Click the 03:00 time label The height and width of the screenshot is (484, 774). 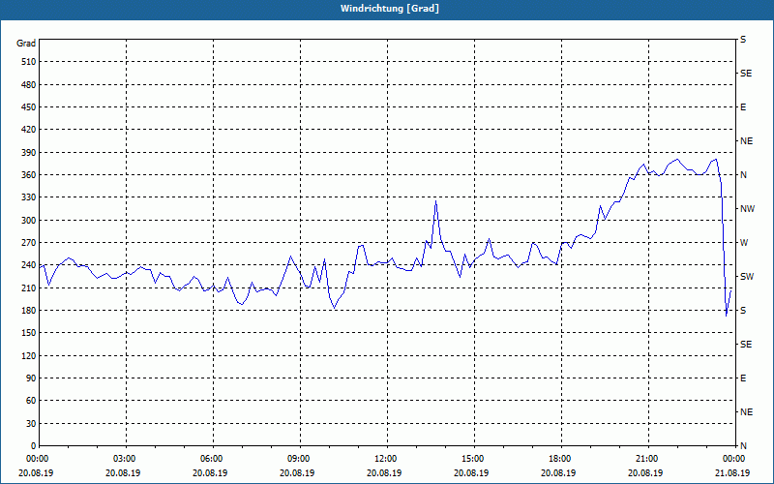point(125,459)
